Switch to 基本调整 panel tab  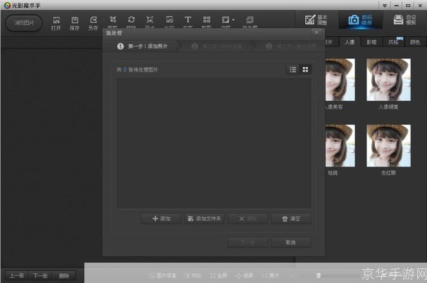tap(316, 20)
